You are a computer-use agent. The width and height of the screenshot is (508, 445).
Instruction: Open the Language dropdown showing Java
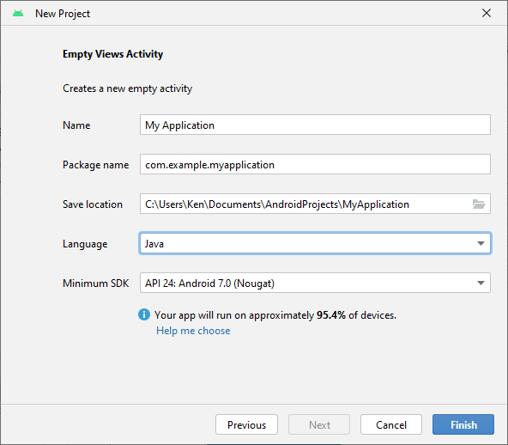[x=315, y=244]
